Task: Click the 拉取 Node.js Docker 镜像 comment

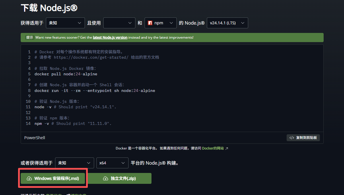Action: (x=65, y=68)
